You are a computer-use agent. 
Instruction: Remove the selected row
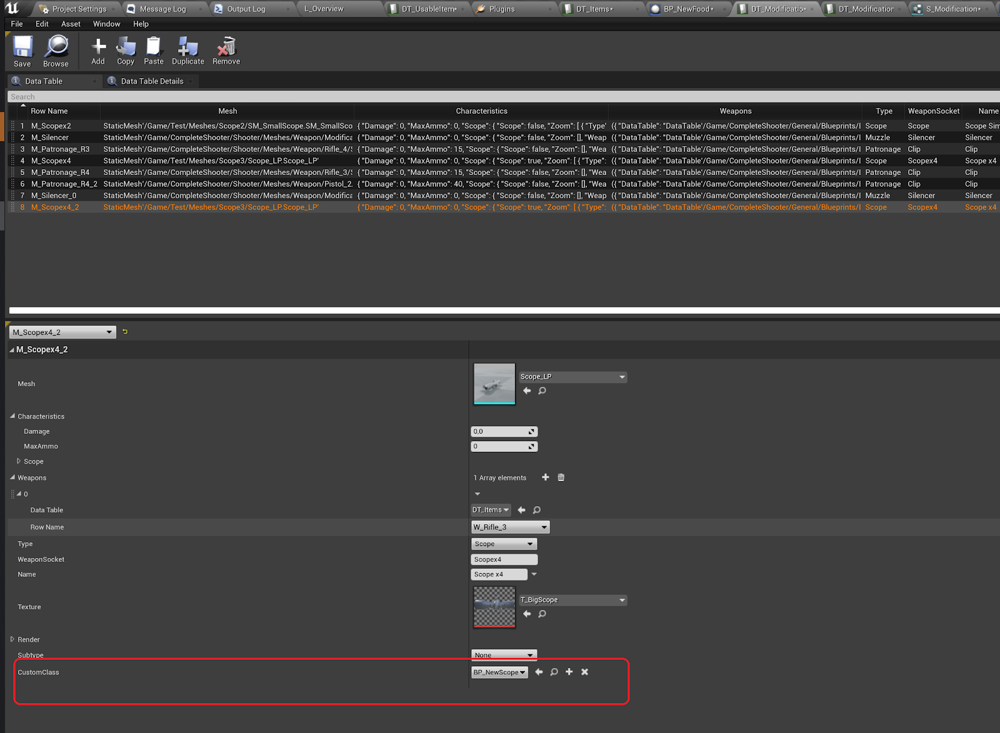226,51
